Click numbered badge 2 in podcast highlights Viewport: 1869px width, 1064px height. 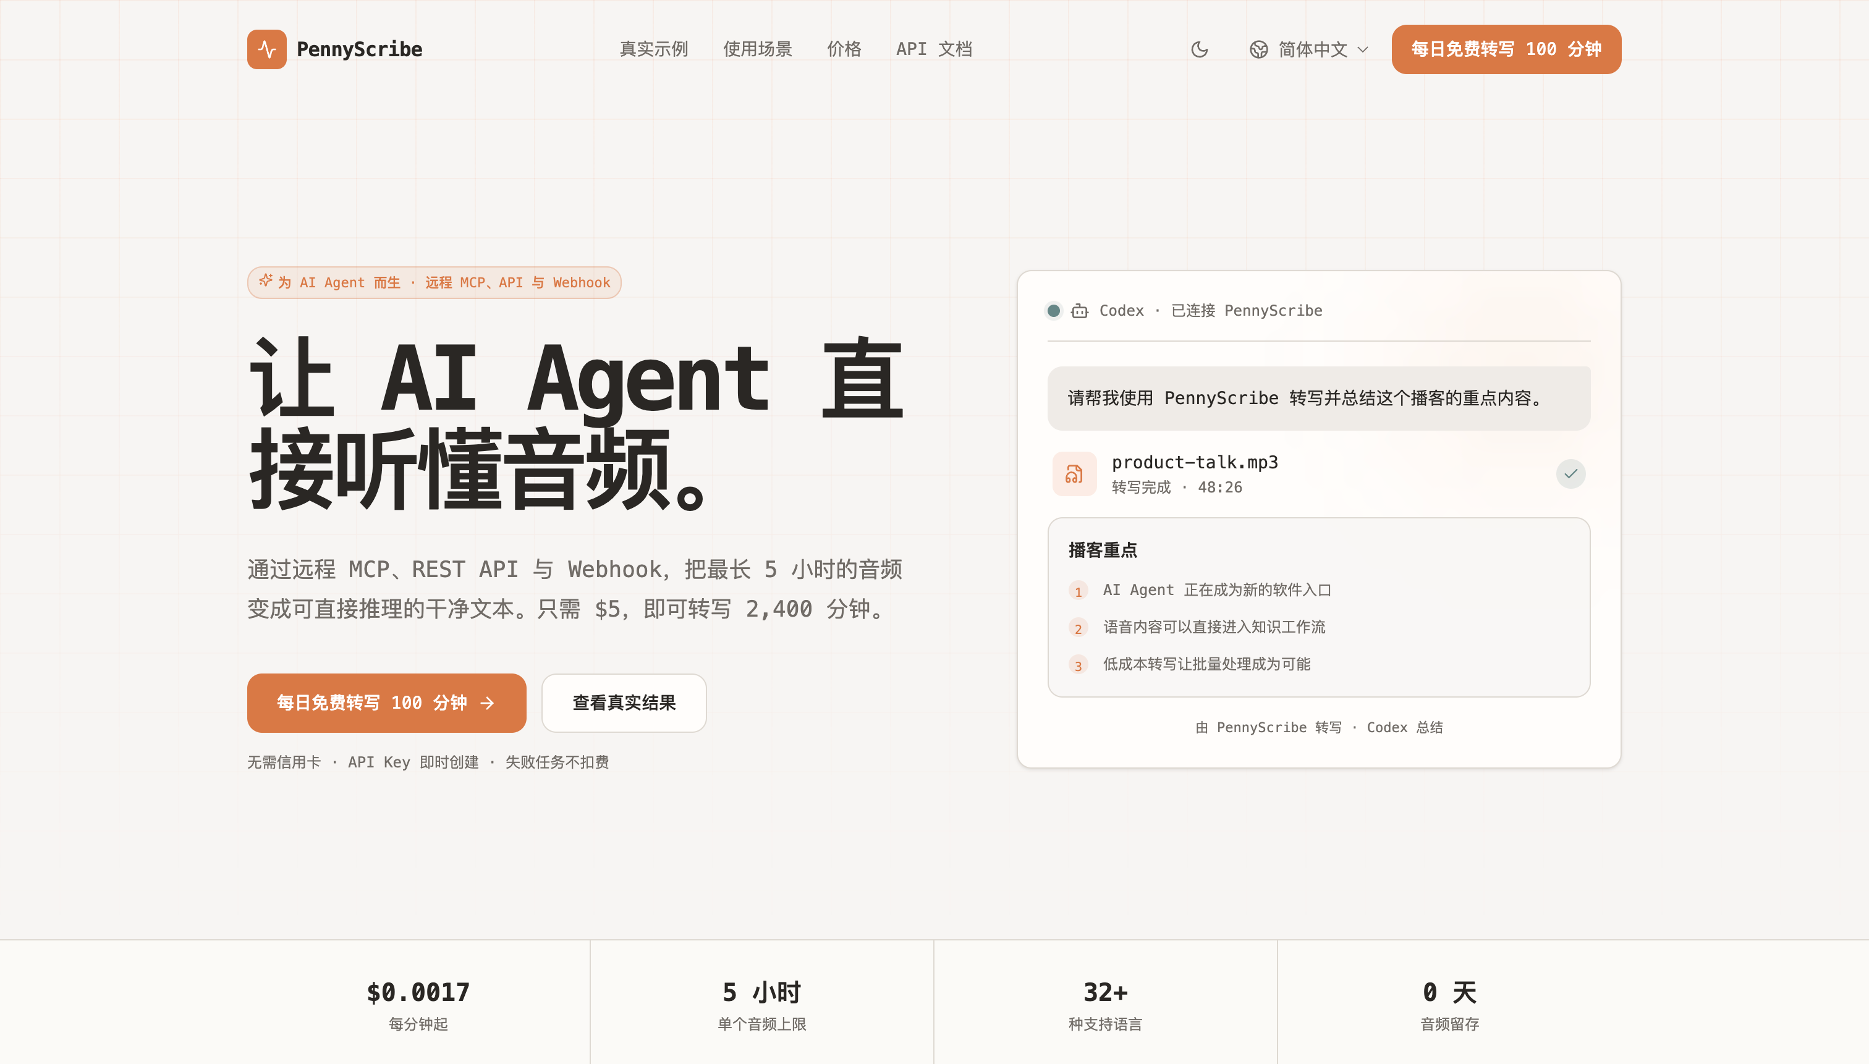1078,628
